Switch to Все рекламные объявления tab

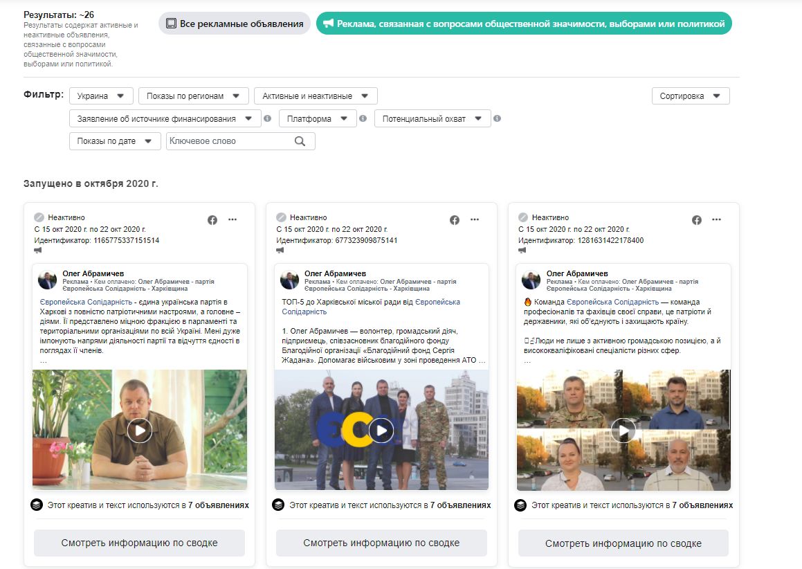tap(235, 24)
